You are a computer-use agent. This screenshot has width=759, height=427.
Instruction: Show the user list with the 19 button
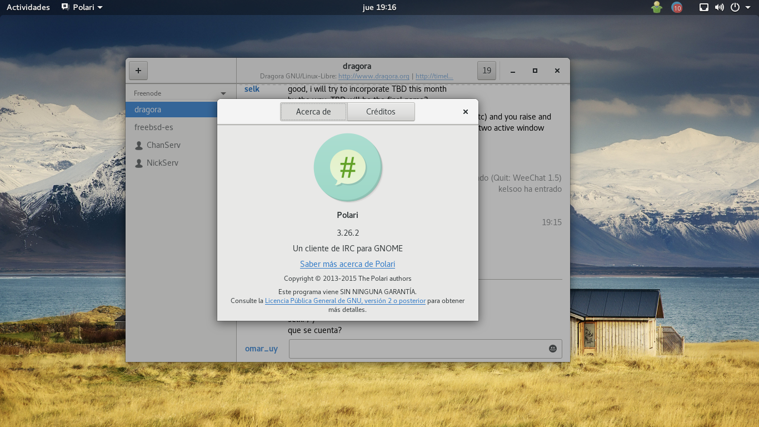487,71
